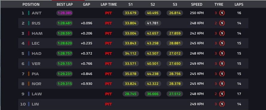266x110 pixels.
Task: Click the TYRE column header
Action: [219, 4]
